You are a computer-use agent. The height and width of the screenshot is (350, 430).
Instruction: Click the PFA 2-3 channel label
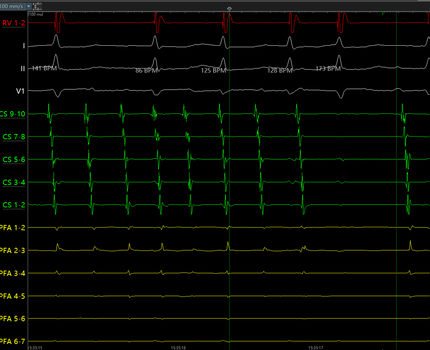click(x=13, y=251)
